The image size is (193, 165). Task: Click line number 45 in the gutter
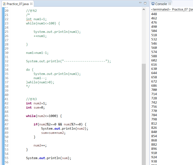pos(6,116)
